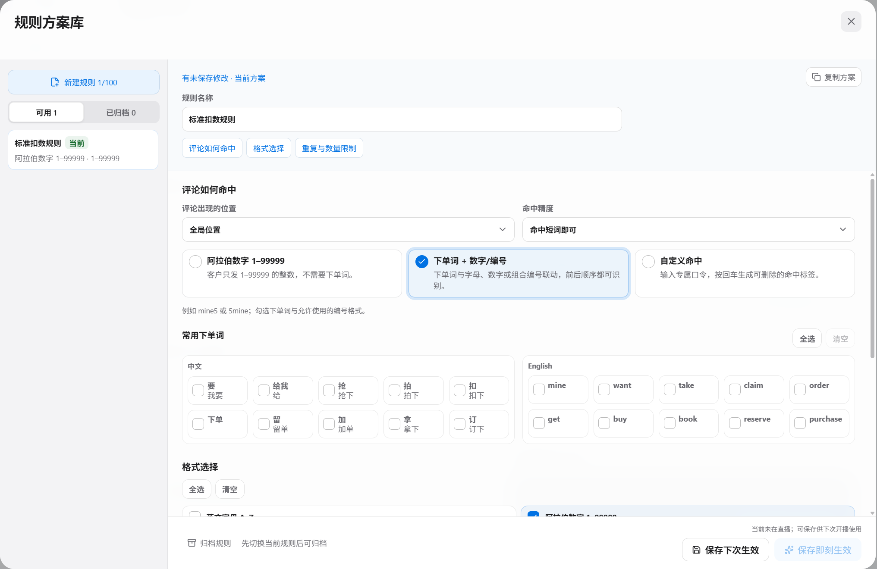This screenshot has width=877, height=569.
Task: Check the 抢 / 抢下 keyword box
Action: [329, 390]
